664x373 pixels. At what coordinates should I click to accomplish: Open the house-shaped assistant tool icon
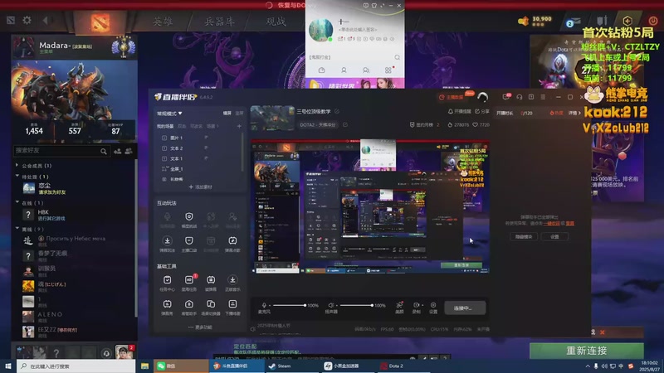[x=189, y=307]
